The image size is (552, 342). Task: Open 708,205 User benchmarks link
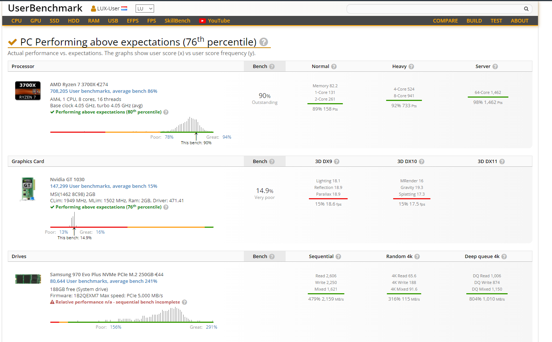point(104,91)
